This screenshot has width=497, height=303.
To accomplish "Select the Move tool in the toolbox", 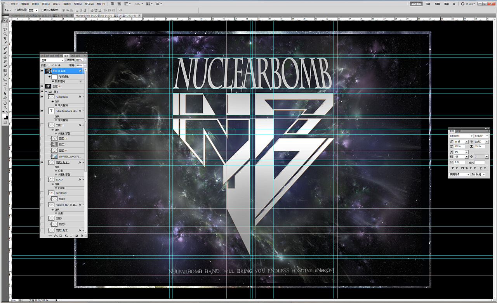I will 5,21.
